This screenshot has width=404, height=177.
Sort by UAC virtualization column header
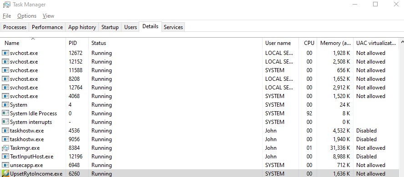(x=376, y=43)
